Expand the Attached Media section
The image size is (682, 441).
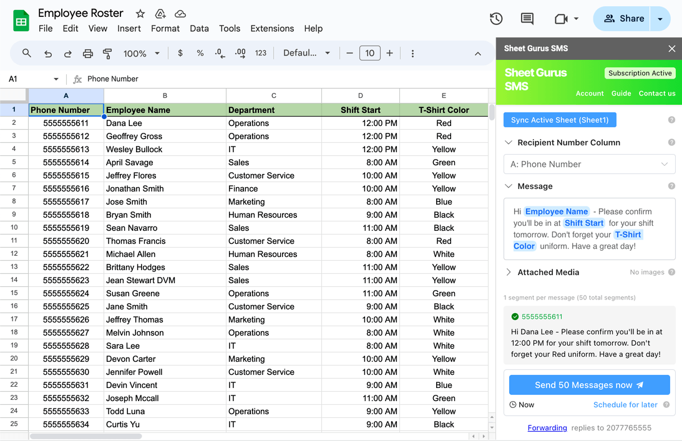(x=509, y=272)
